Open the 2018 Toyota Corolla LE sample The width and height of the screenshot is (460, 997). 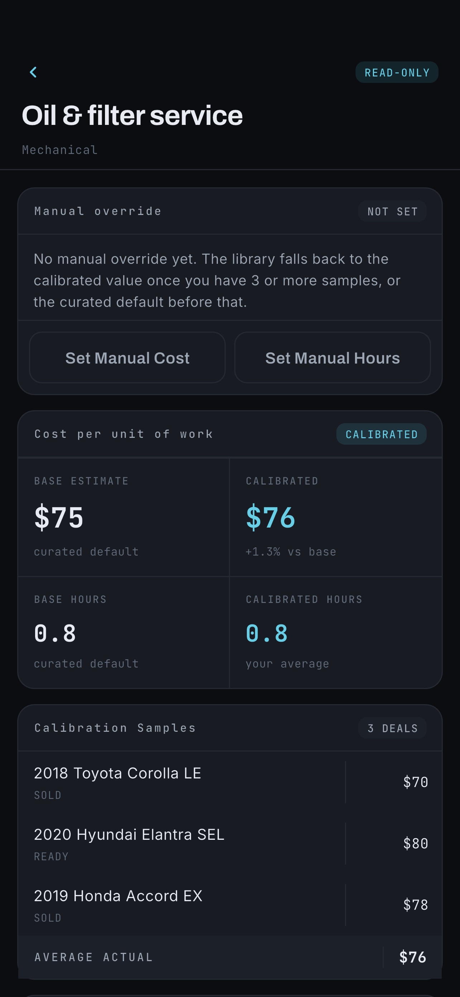(230, 782)
